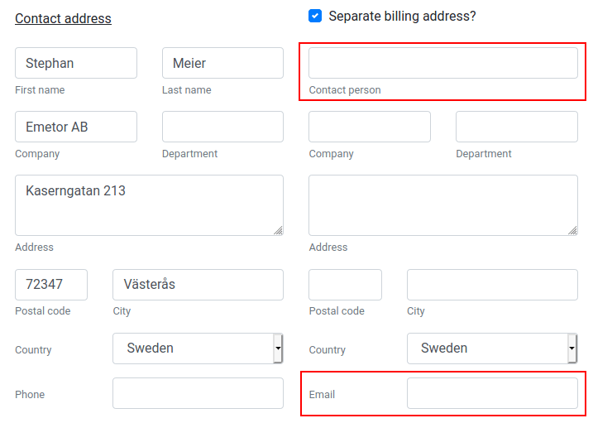Expand the billing address Country dropdown
Screen dimensions: 593x423
point(492,348)
